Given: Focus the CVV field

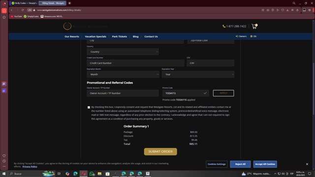Looking at the screenshot, I should pos(210,63).
